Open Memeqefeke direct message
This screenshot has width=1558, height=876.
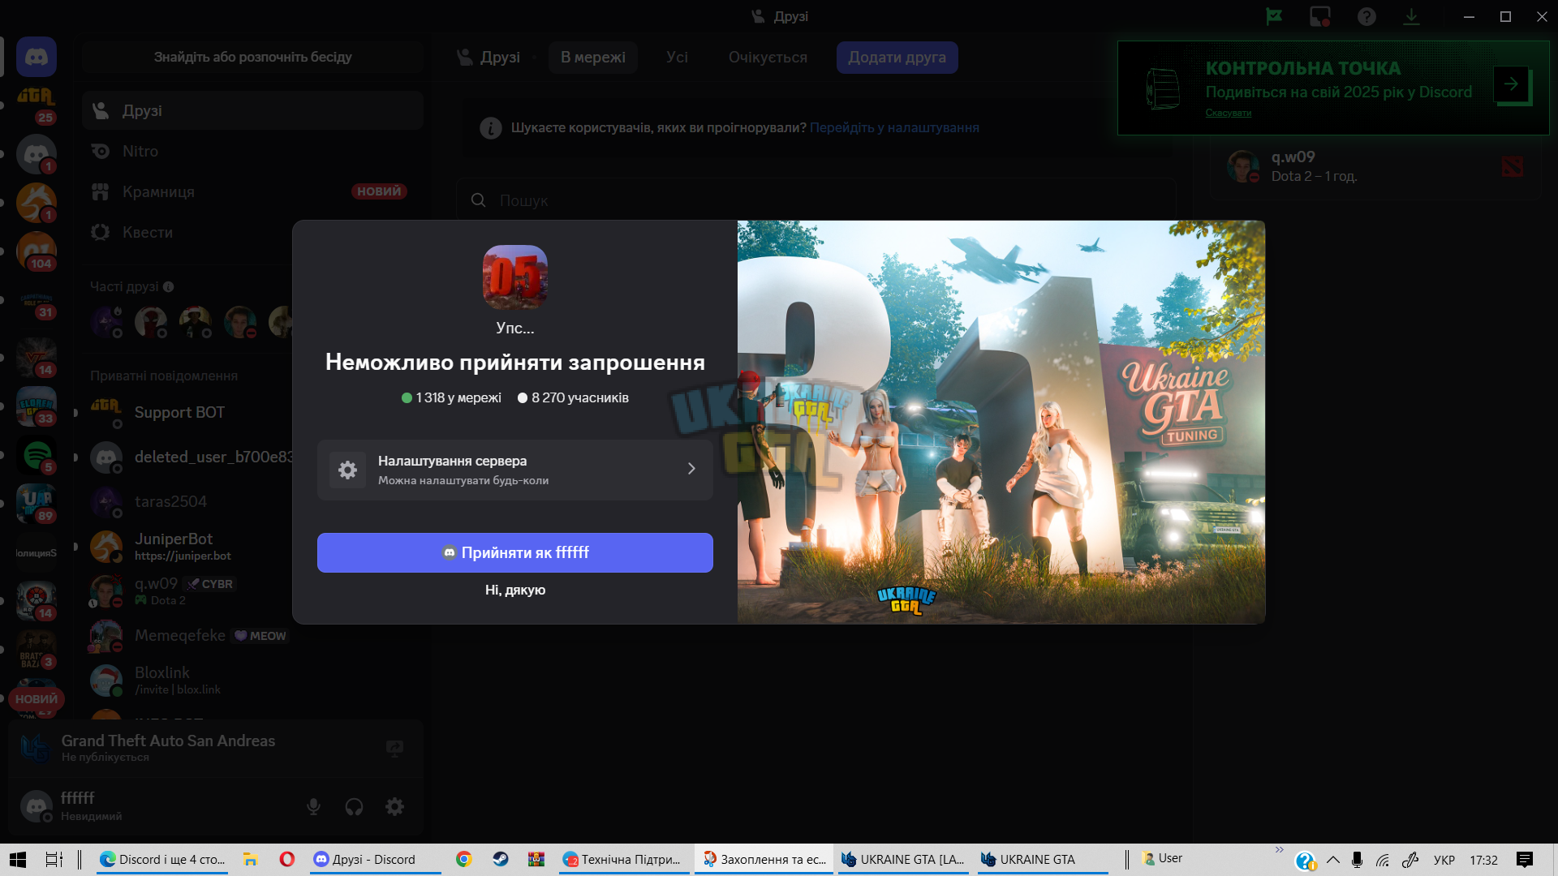coord(191,636)
